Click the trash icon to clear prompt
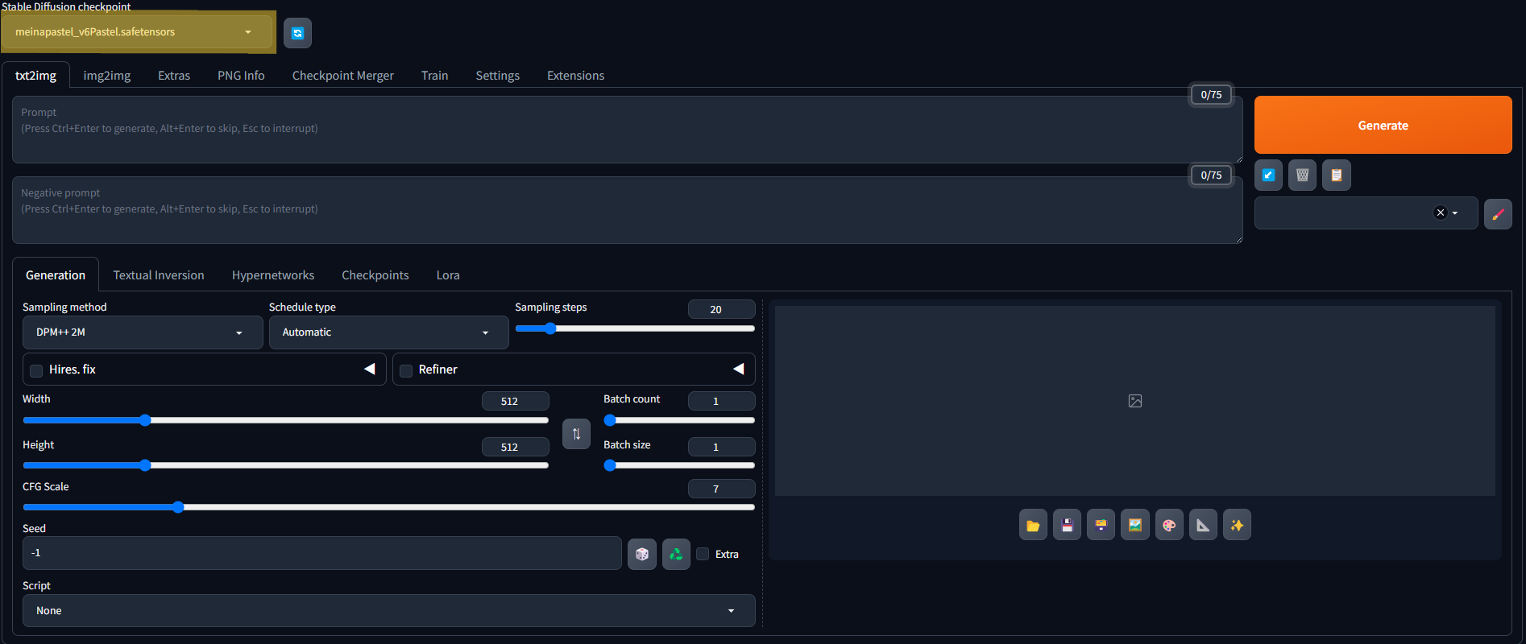Viewport: 1526px width, 644px height. tap(1302, 175)
